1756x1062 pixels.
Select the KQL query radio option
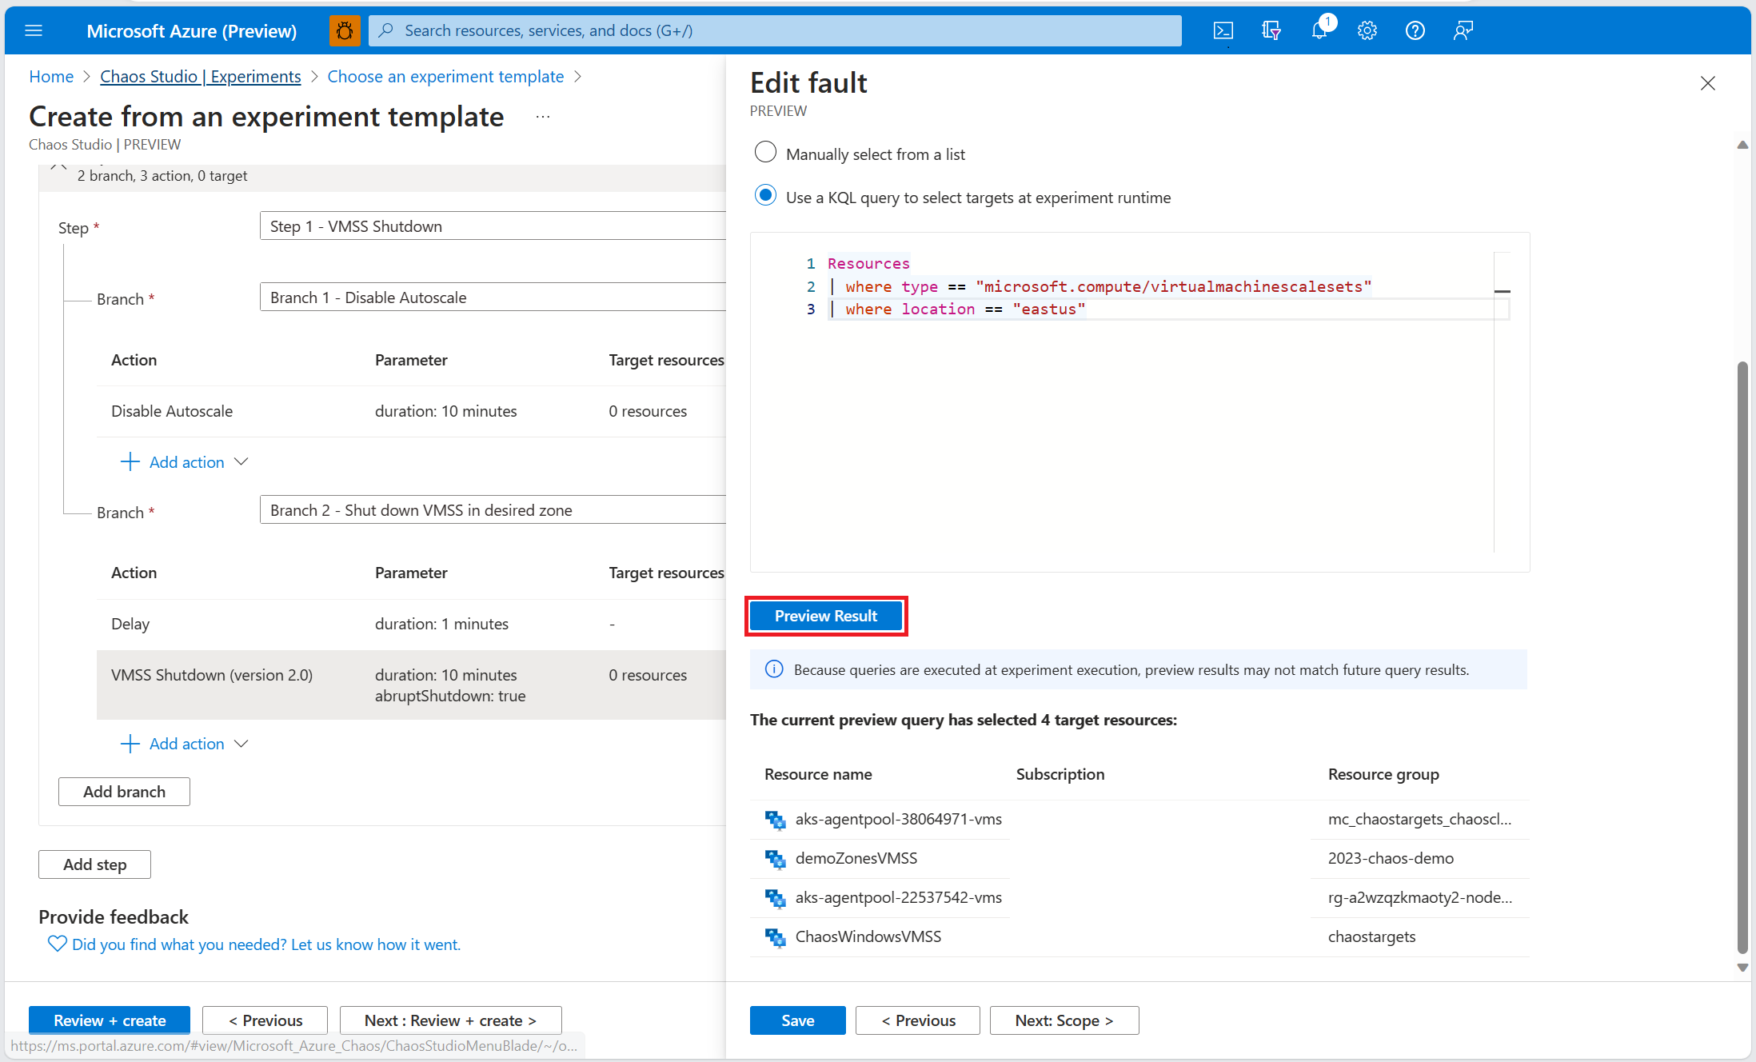point(765,195)
